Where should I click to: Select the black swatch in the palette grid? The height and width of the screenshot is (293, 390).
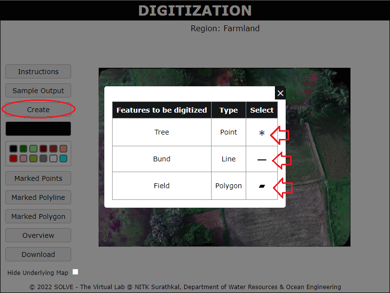tap(13, 149)
